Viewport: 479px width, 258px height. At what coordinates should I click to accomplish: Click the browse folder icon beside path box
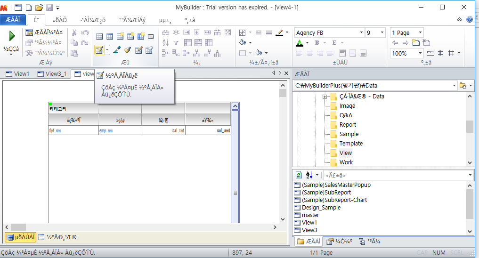click(x=463, y=86)
